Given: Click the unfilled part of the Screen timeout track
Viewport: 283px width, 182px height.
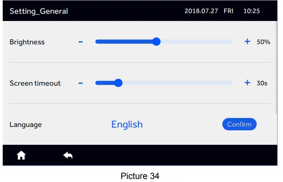Looking at the screenshot, I should (176, 83).
